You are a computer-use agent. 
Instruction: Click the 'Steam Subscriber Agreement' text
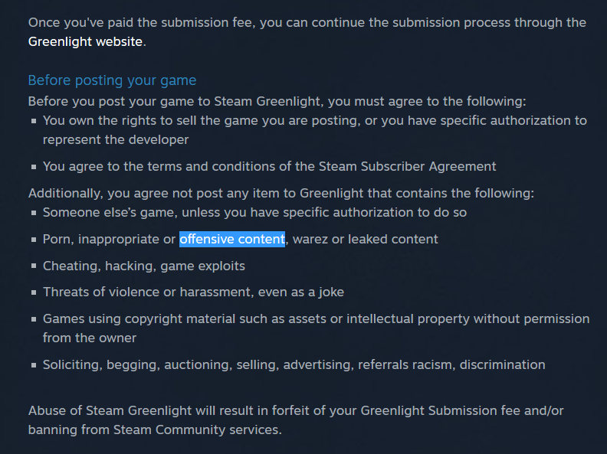coord(414,166)
